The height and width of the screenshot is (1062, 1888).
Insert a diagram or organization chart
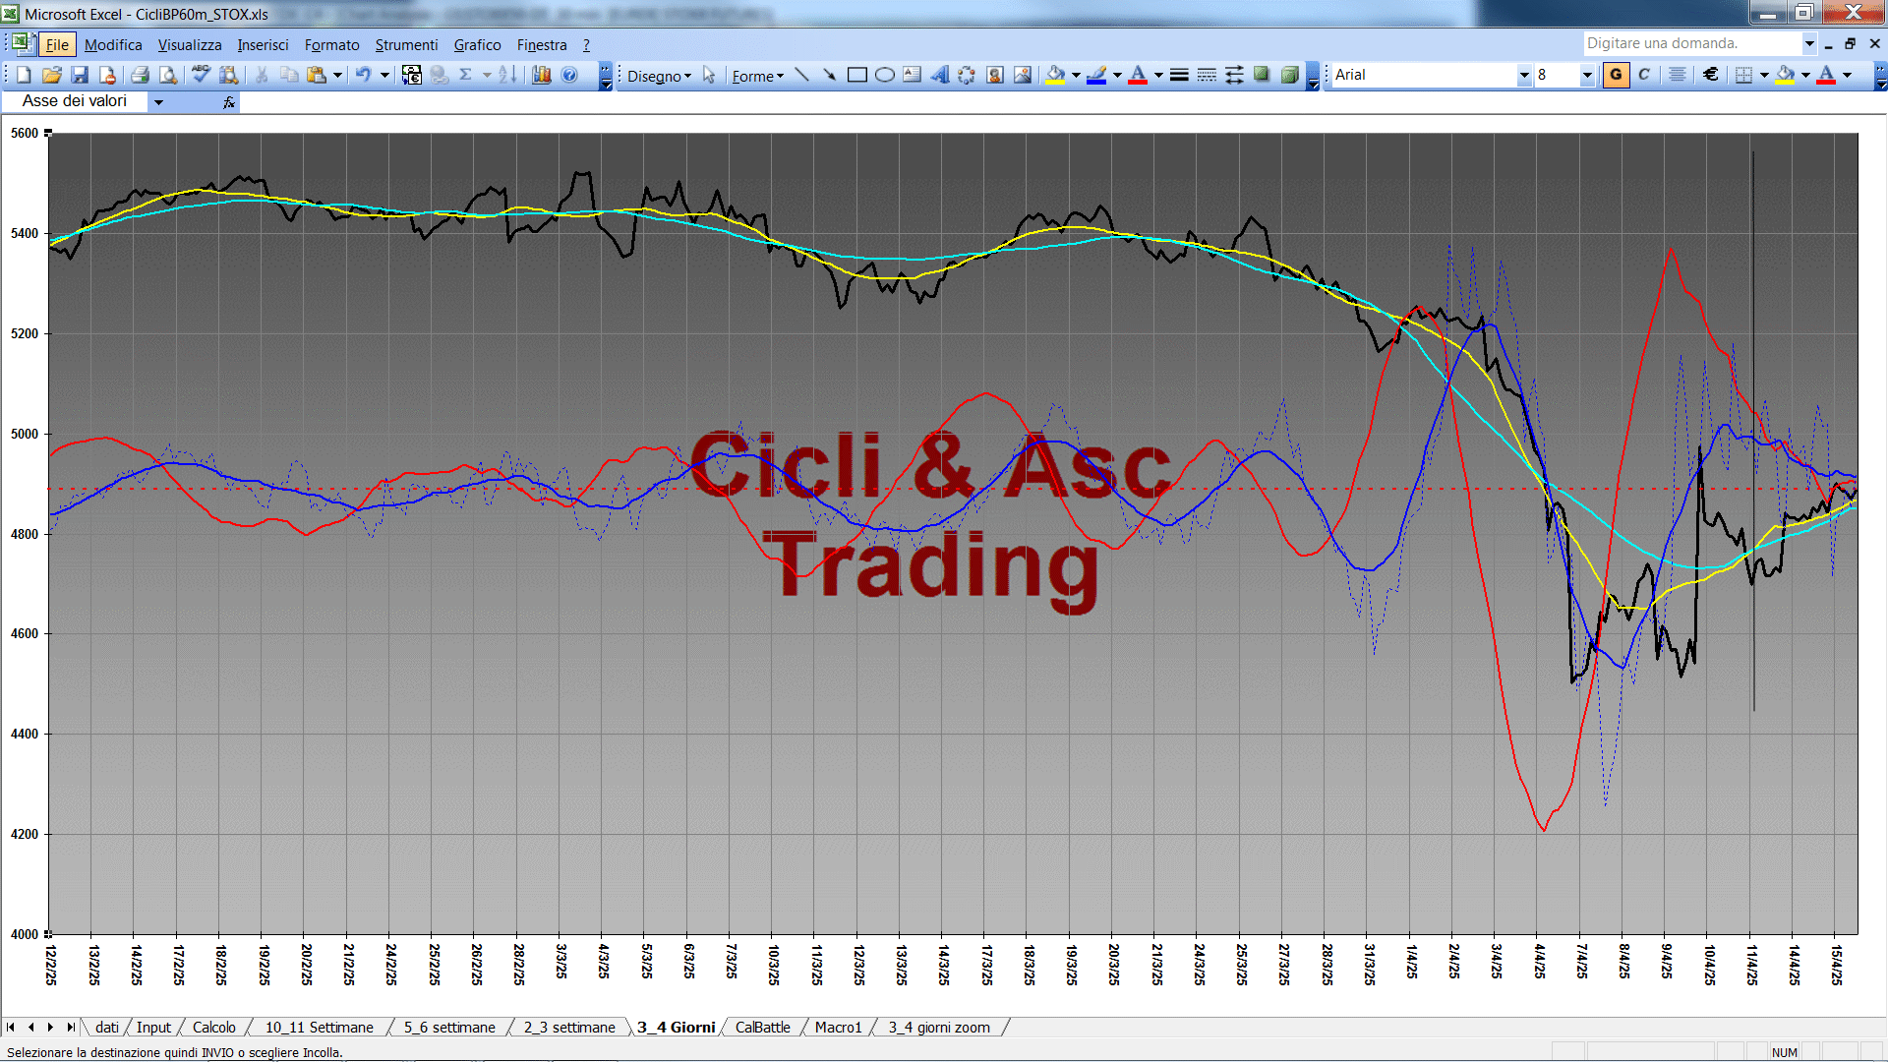pyautogui.click(x=967, y=75)
